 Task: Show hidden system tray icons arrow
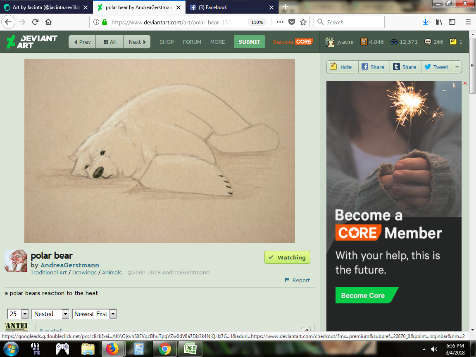[x=424, y=350]
